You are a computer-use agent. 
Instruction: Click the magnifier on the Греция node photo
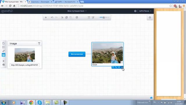pyautogui.click(x=121, y=62)
